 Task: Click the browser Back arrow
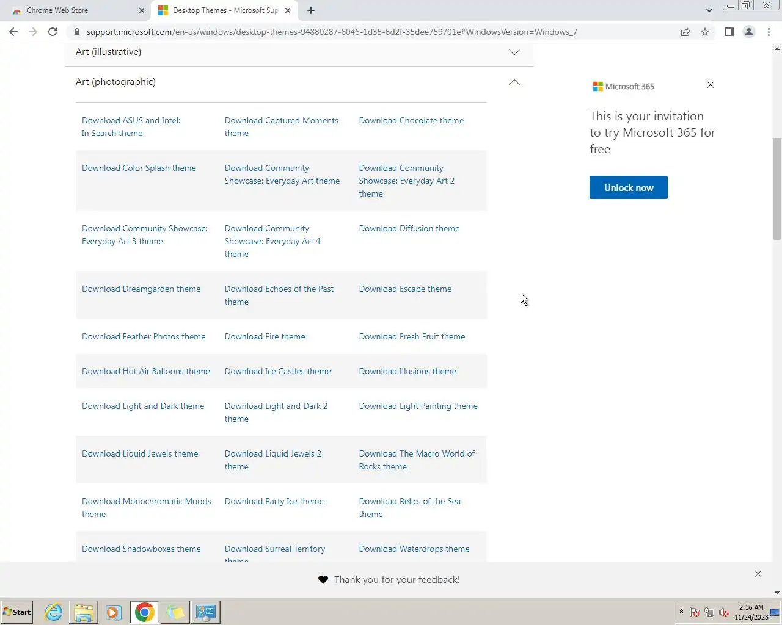(13, 32)
